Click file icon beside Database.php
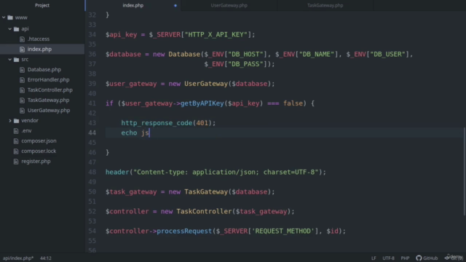 coord(22,70)
